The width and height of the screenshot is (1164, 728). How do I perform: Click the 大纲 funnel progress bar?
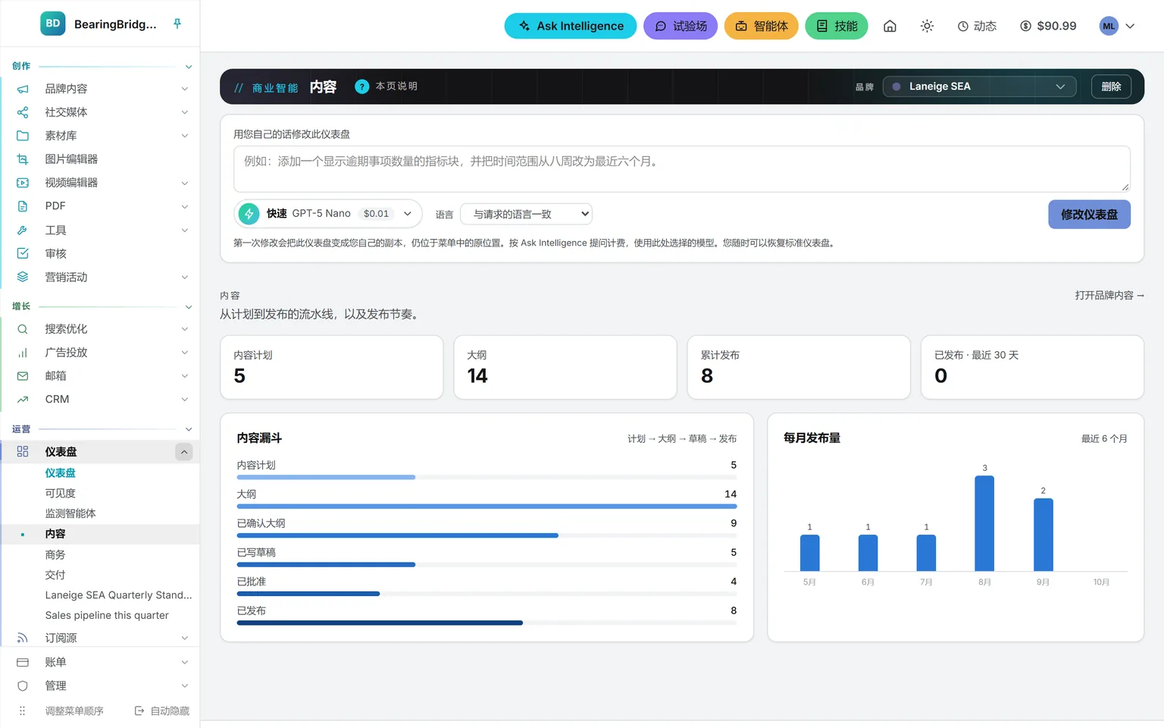[487, 506]
